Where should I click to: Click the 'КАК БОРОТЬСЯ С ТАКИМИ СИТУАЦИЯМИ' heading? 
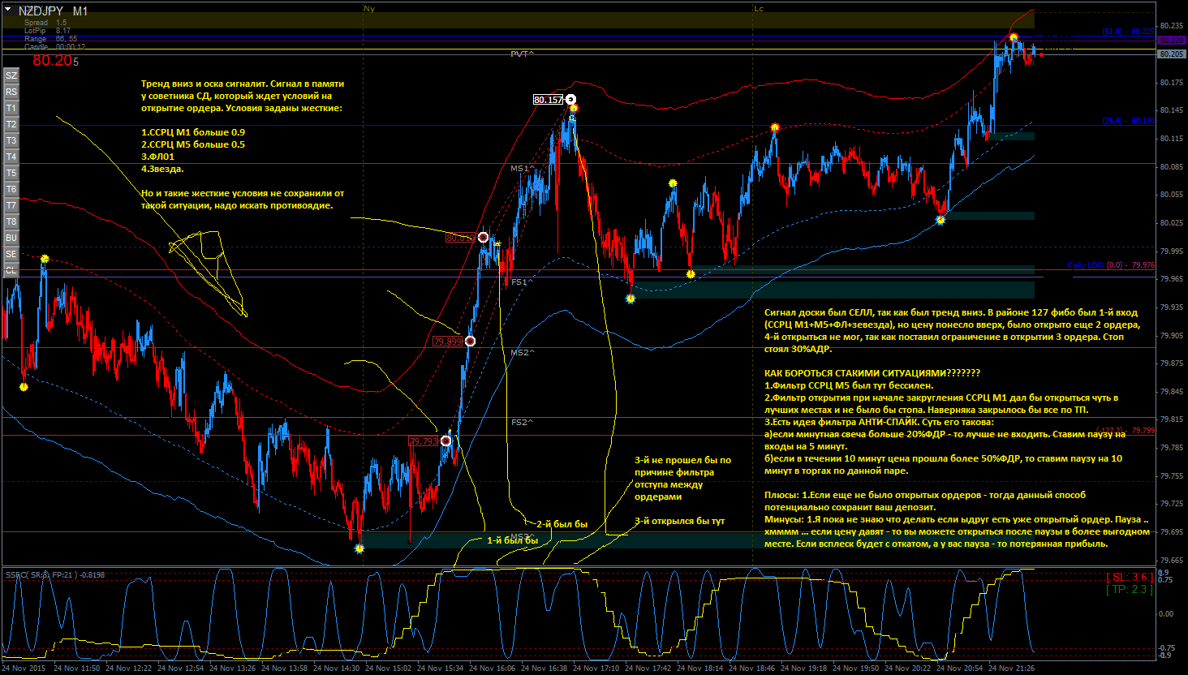(872, 373)
